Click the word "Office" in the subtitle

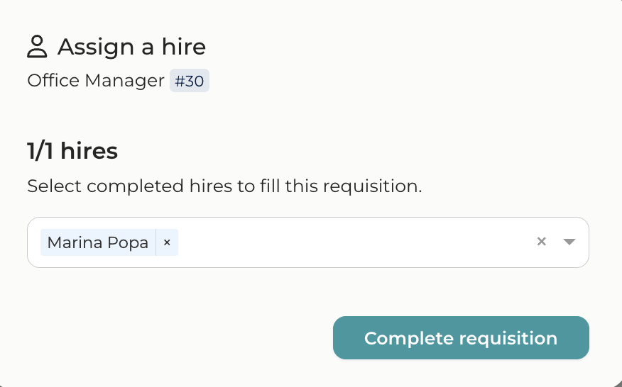click(53, 81)
